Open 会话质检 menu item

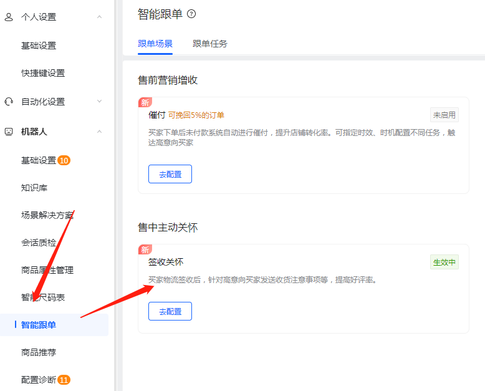coord(39,243)
